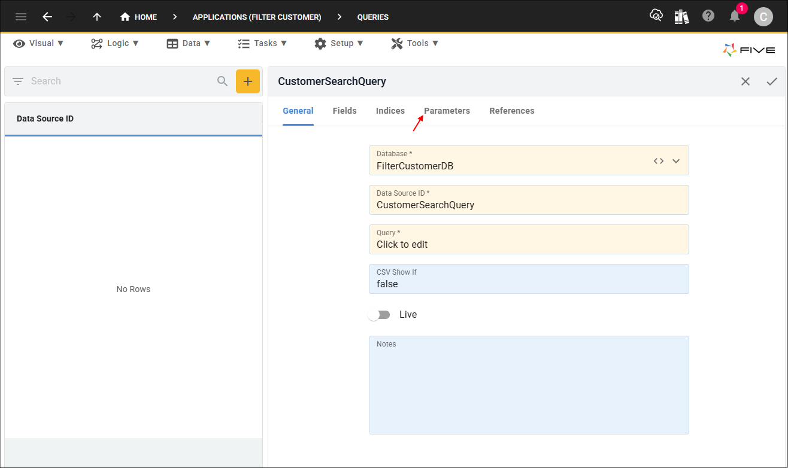Click the magnifier search icon
This screenshot has height=468, width=788.
click(x=223, y=81)
